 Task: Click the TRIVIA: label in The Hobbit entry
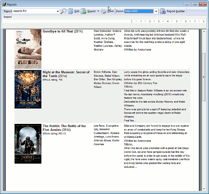(128, 144)
